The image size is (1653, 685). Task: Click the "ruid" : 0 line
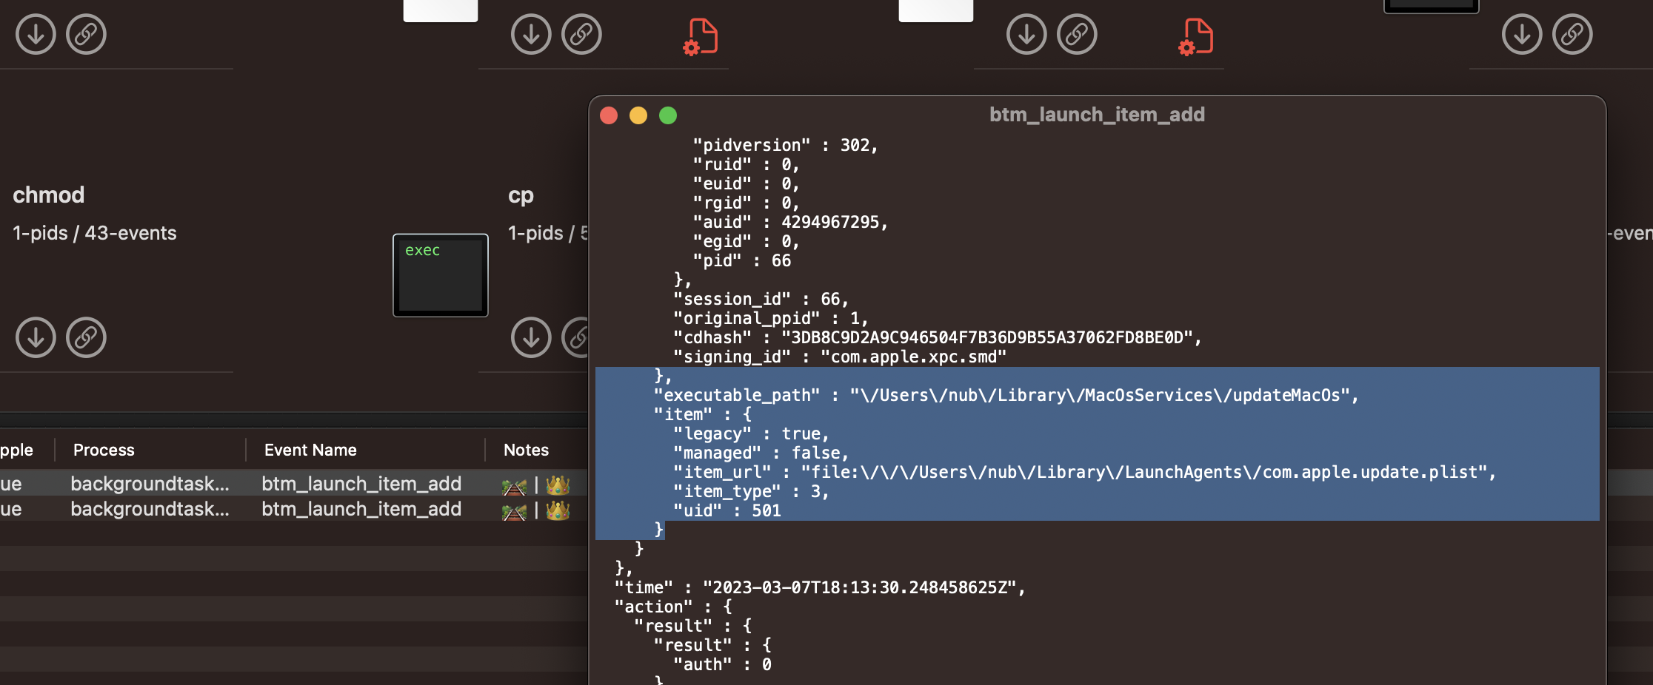coord(746,164)
